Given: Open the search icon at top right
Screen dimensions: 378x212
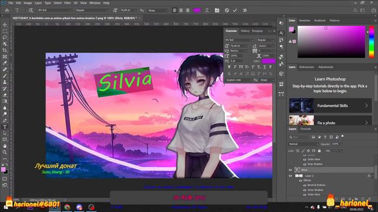Looking at the screenshot, I should tap(356, 11).
